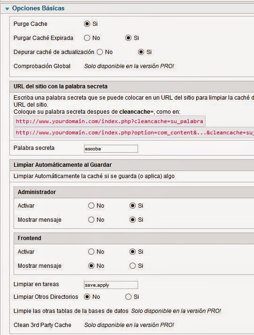Click the Limpiar Otros Directorios label
Screen dimensions: 254x335
tap(46, 297)
